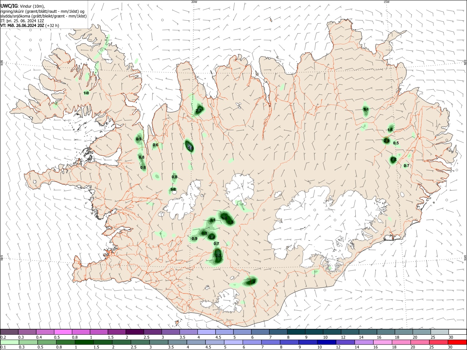Click the upper legend swatch between 6 and 7
Viewport: 467px width, 350px height.
pos(260,332)
